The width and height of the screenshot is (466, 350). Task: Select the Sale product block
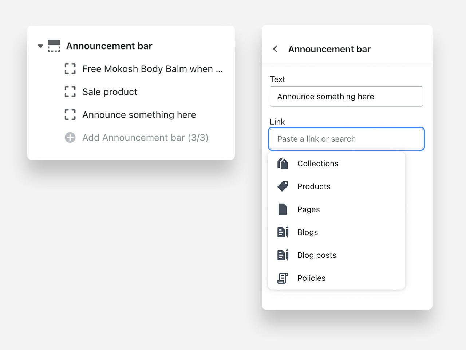(110, 92)
